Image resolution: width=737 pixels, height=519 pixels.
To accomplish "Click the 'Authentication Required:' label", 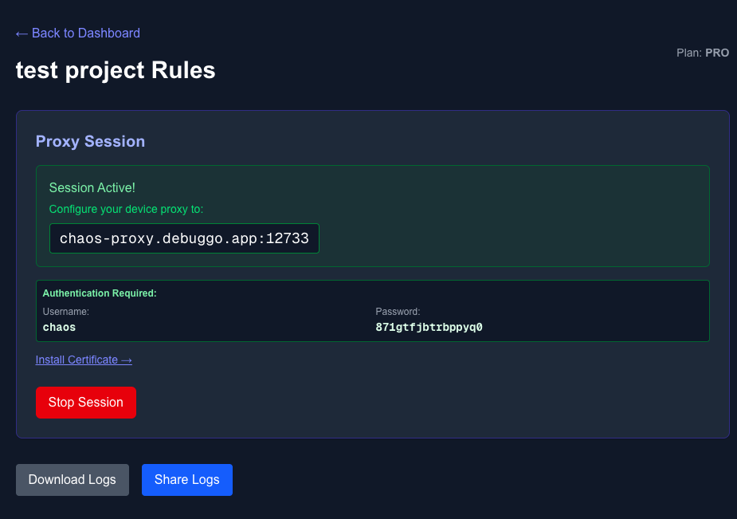I will (100, 293).
